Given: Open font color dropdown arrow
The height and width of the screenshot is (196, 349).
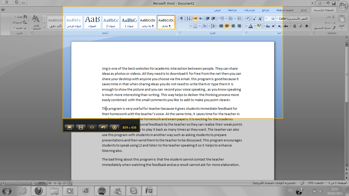Looking at the screenshot, I should 247,26.
